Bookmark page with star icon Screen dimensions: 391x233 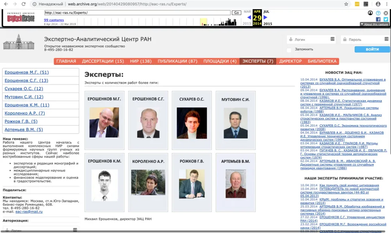[x=346, y=4]
